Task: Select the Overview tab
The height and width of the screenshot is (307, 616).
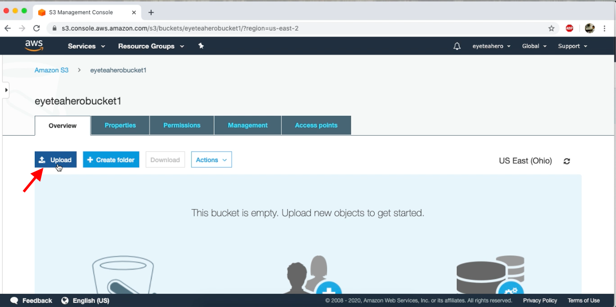Action: [63, 125]
